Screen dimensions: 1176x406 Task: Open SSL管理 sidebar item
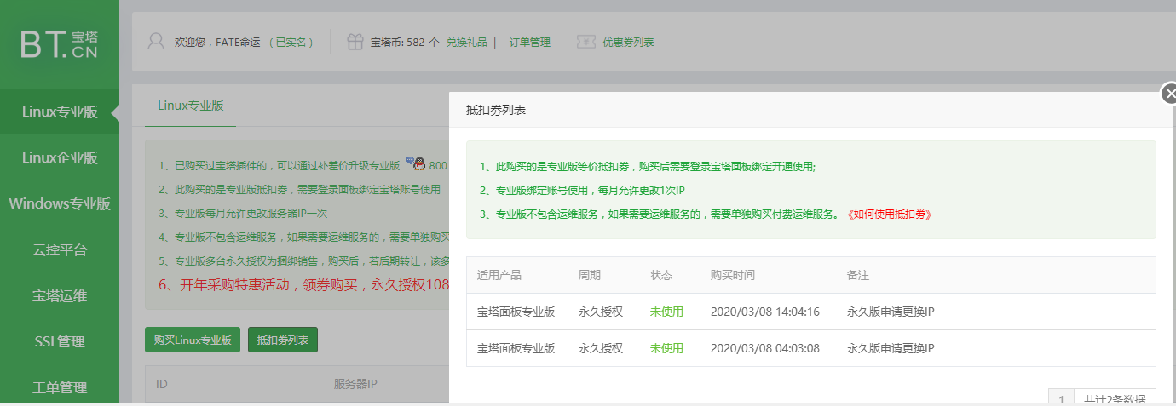pos(60,341)
